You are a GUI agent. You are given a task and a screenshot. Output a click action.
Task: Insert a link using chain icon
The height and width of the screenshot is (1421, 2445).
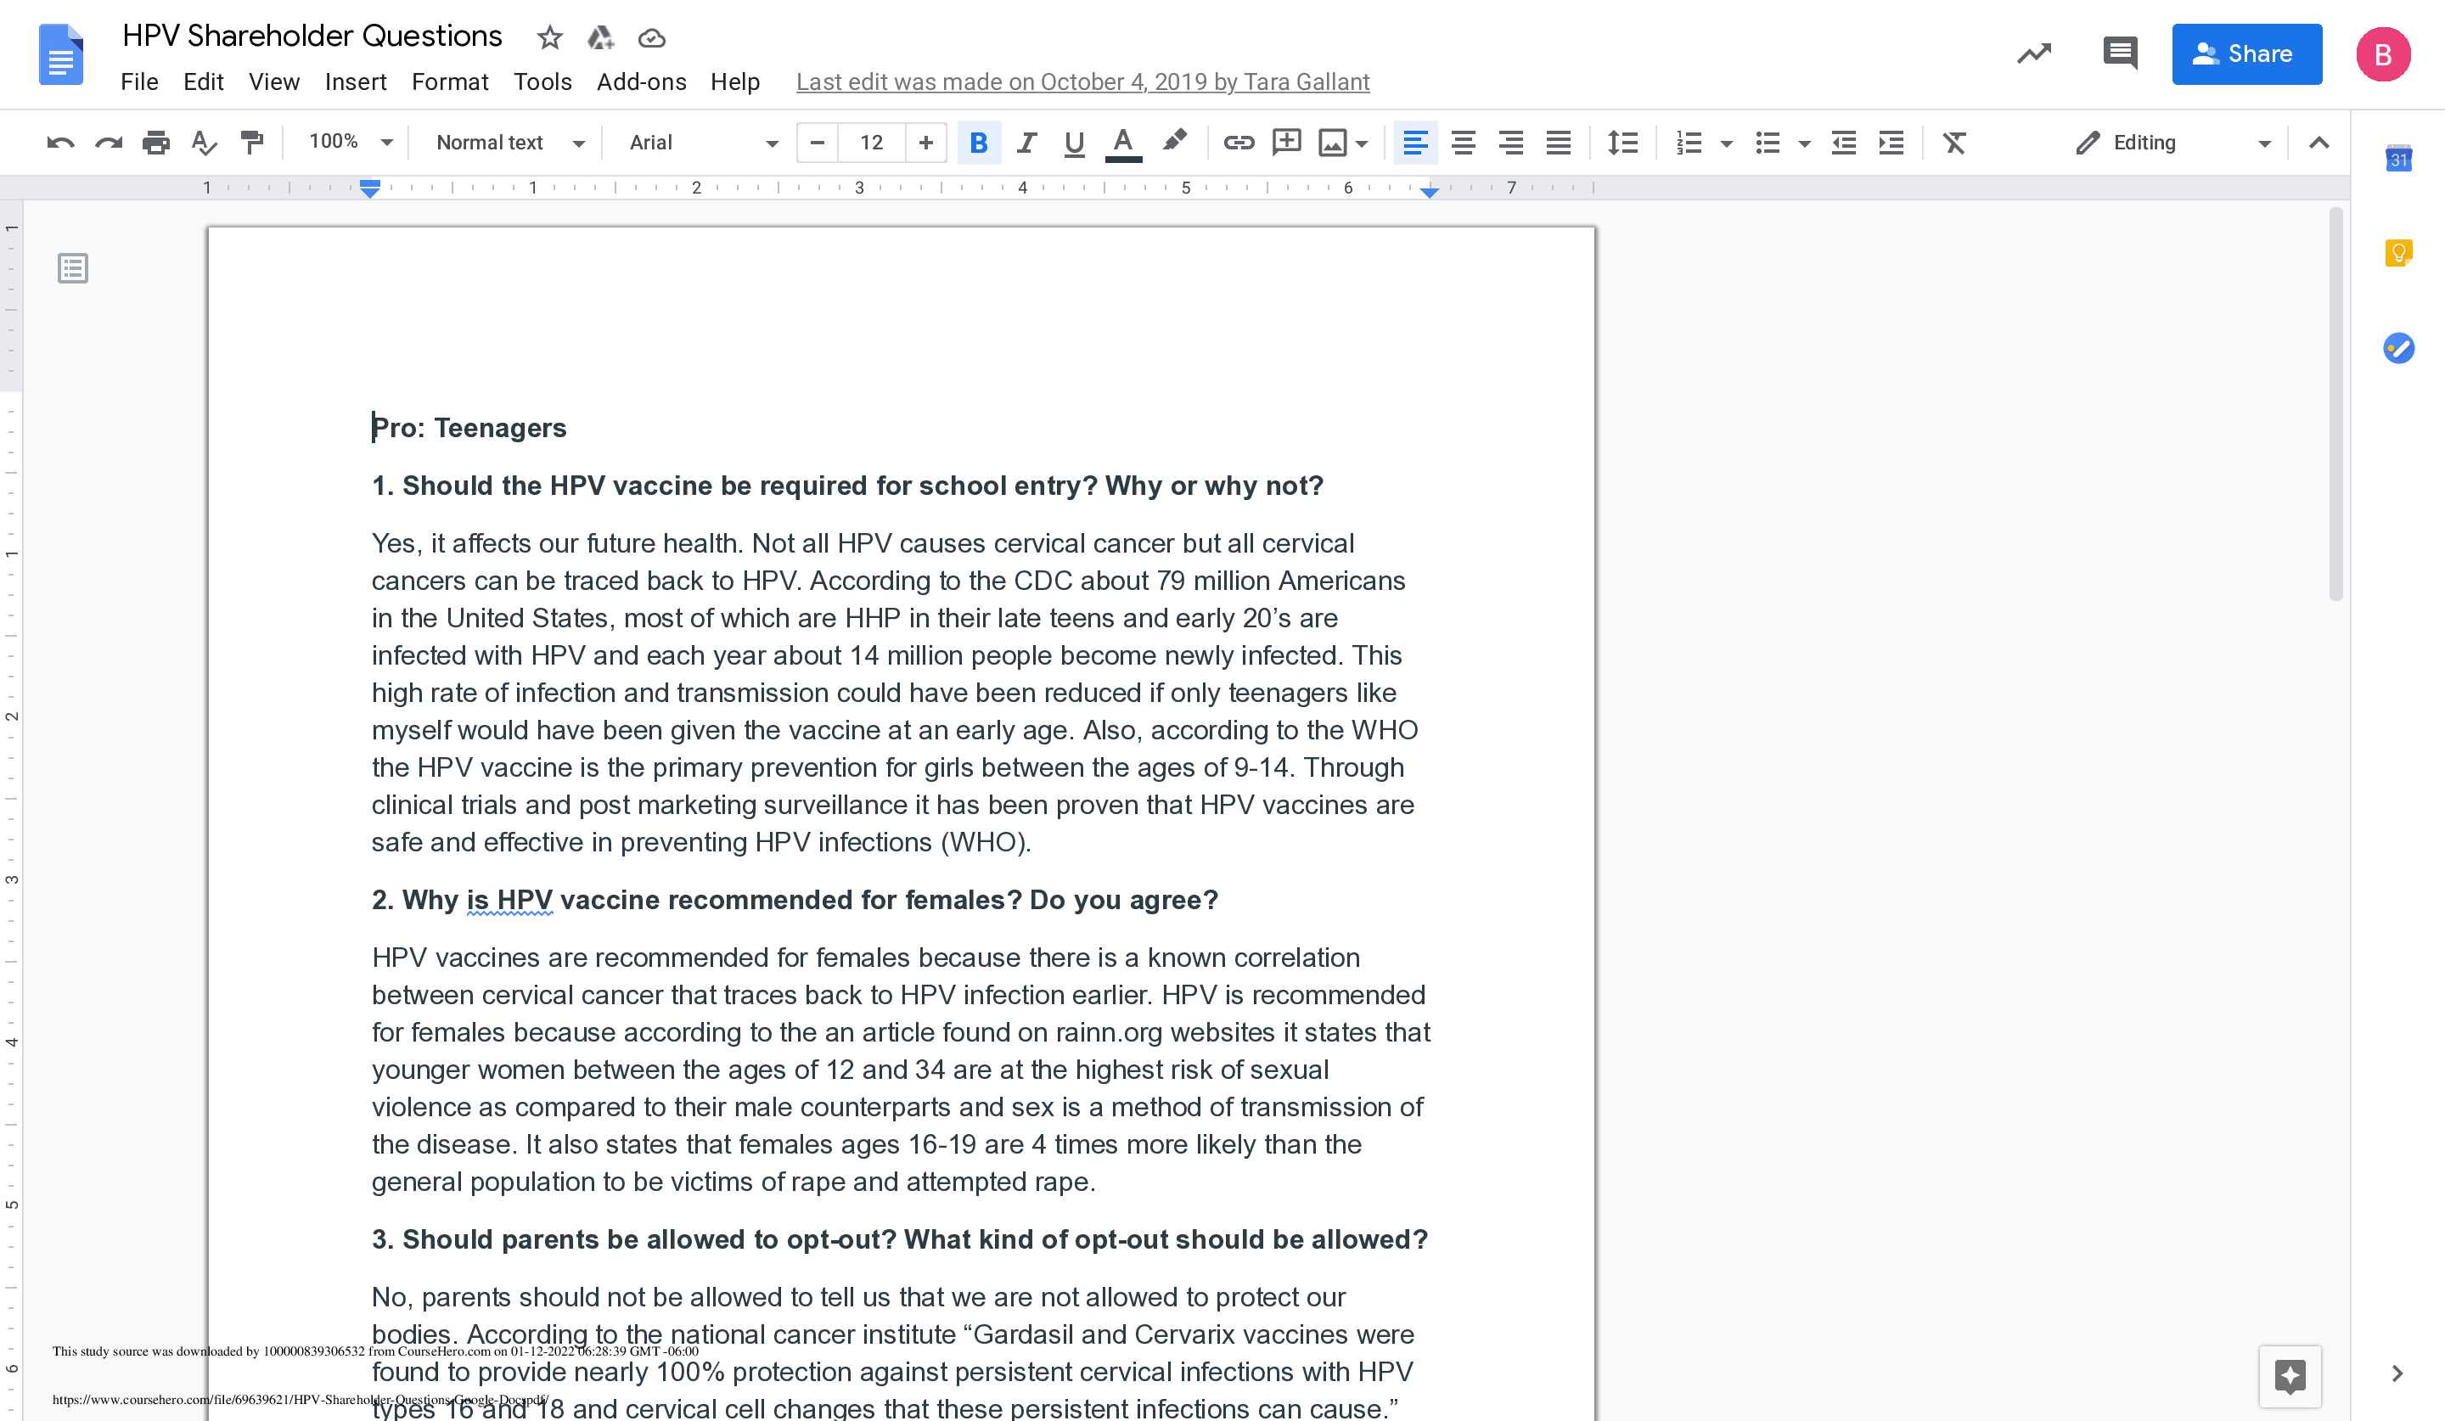click(x=1238, y=143)
